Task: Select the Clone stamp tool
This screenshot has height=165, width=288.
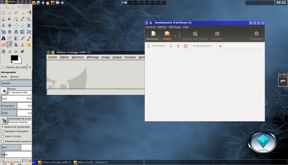Action: pos(23,45)
